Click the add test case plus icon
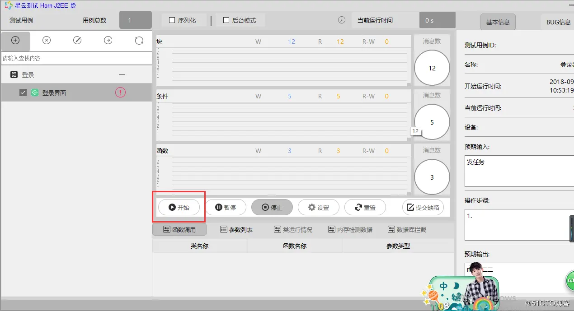This screenshot has width=574, height=311. click(15, 40)
